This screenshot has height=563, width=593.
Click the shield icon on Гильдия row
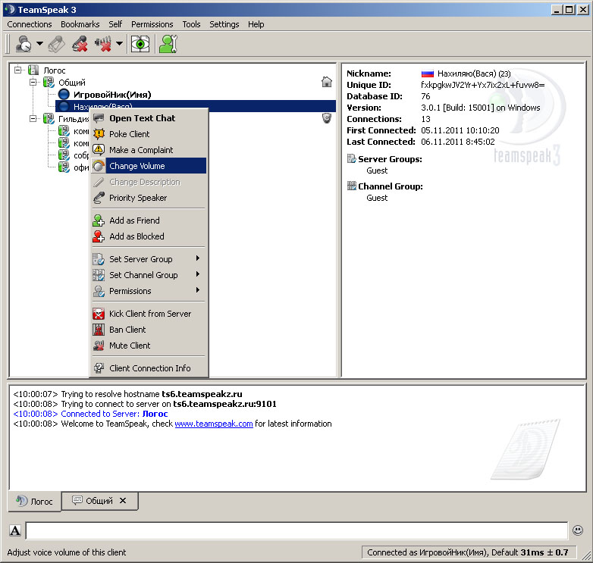(327, 118)
